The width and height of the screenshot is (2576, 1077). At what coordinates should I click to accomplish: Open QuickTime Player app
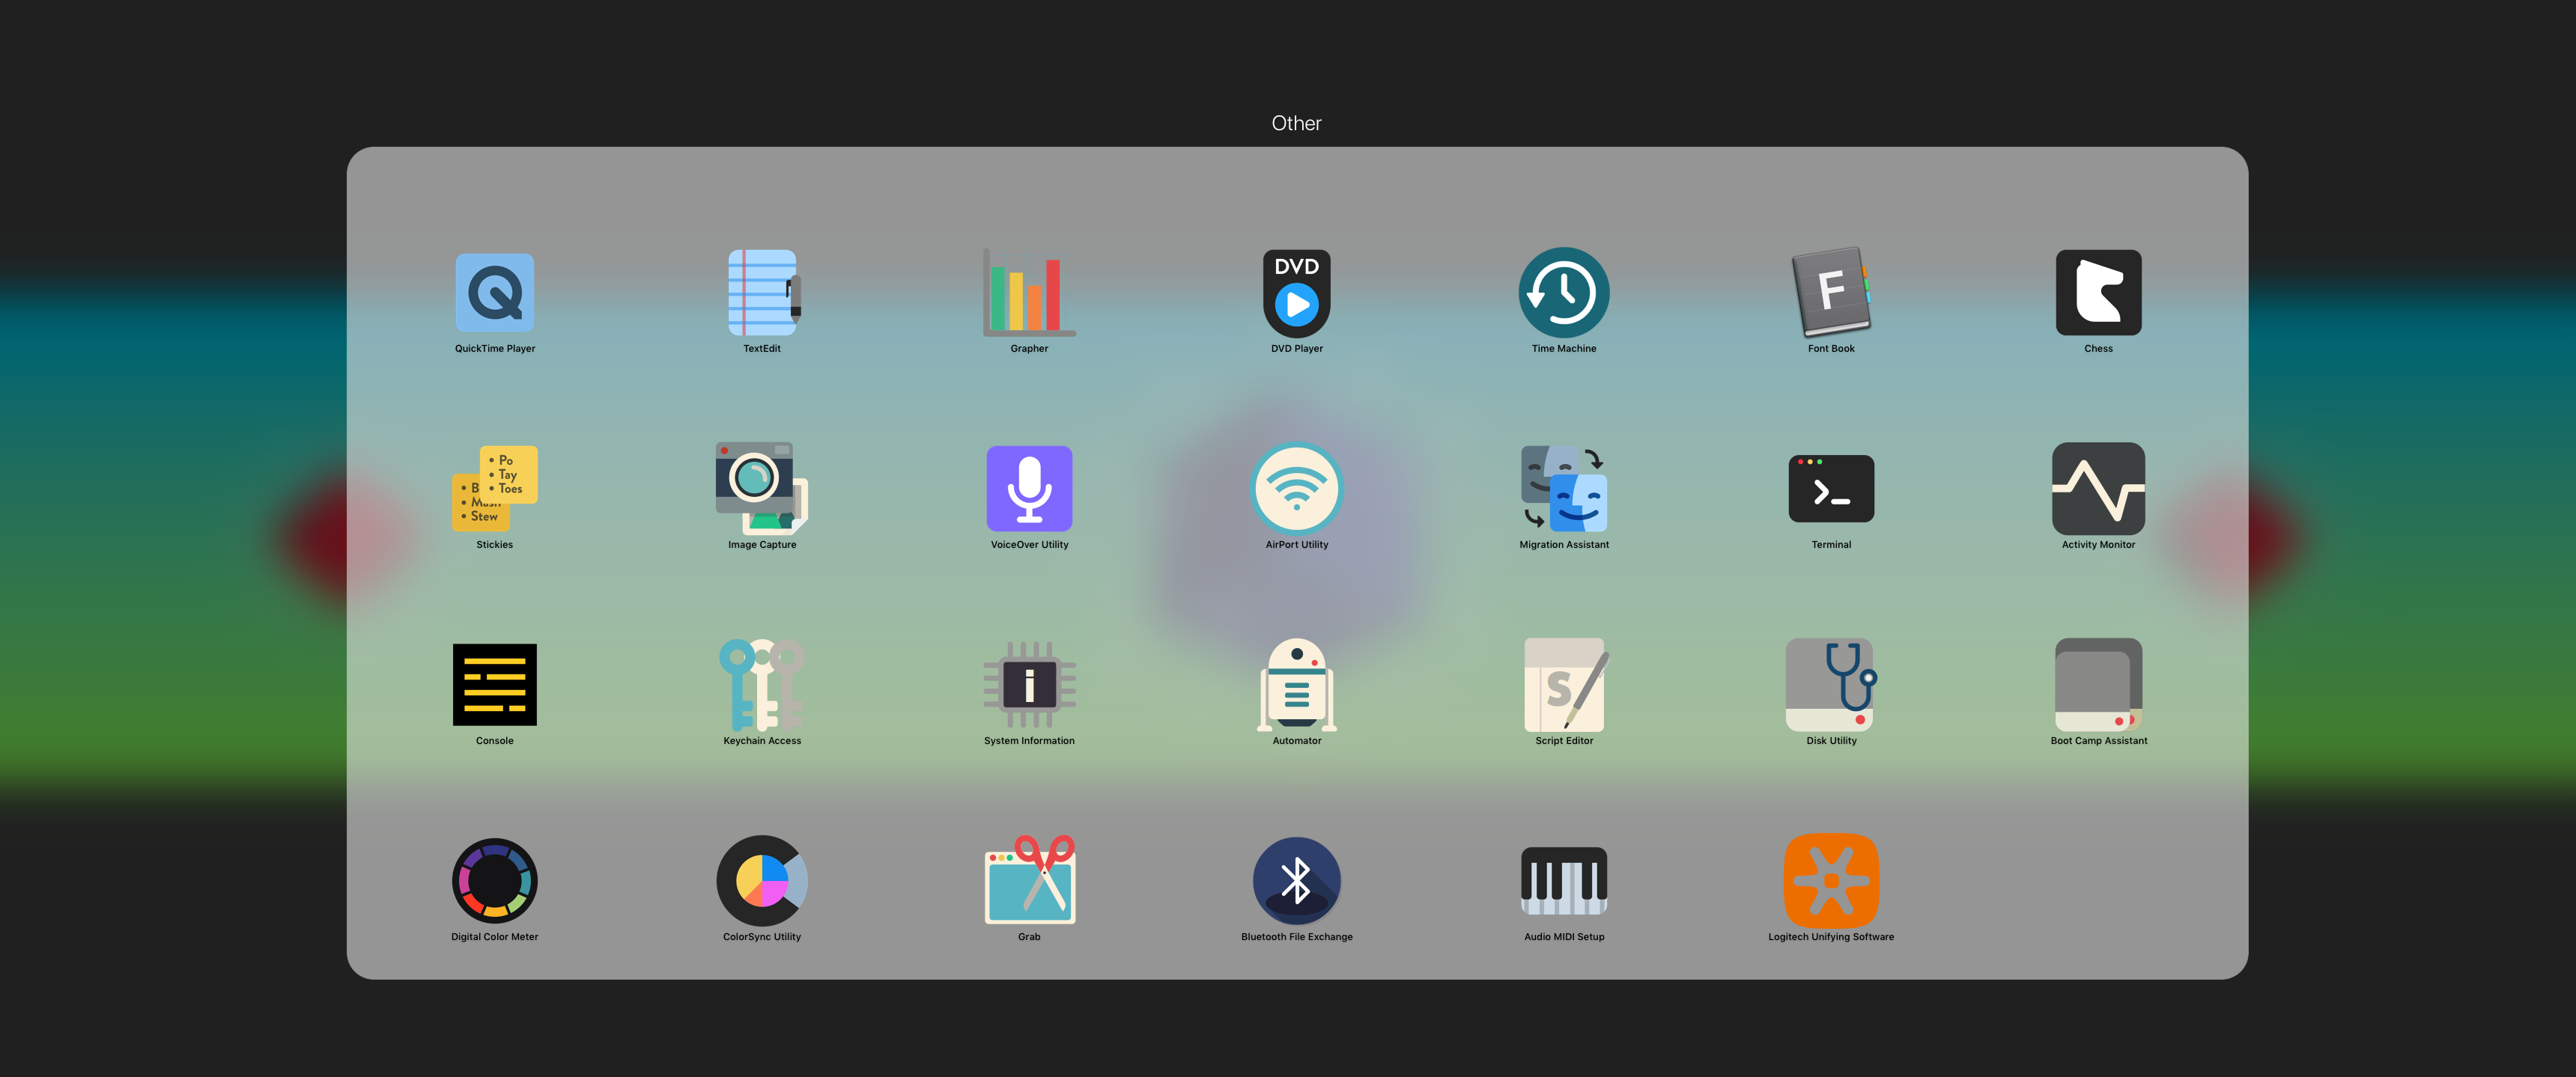click(494, 293)
